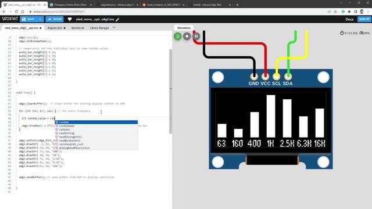
Task: Click the 'void loop()' code line
Action: pos(25,93)
